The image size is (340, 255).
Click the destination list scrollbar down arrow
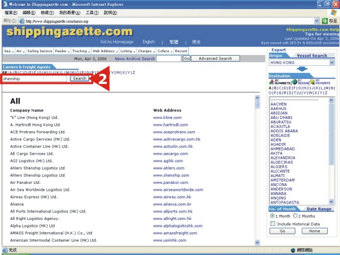tap(331, 201)
